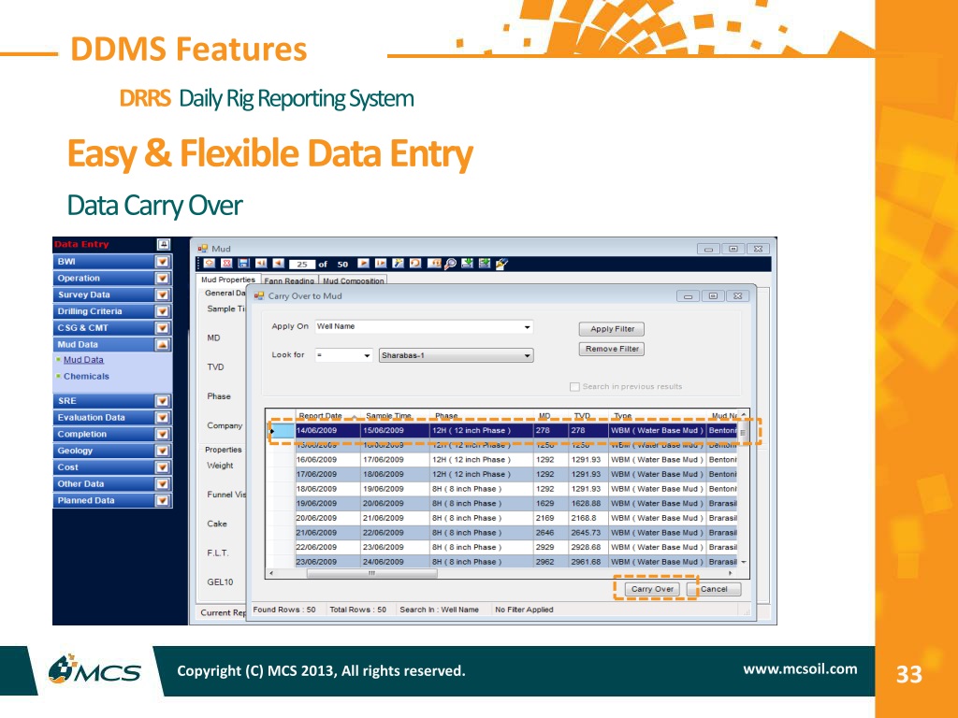Expand the Other Data section arrow
The height and width of the screenshot is (718, 958).
tap(162, 483)
